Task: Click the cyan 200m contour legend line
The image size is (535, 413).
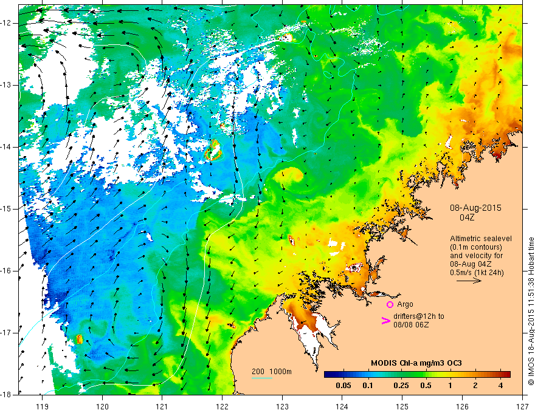Action: pos(262,378)
